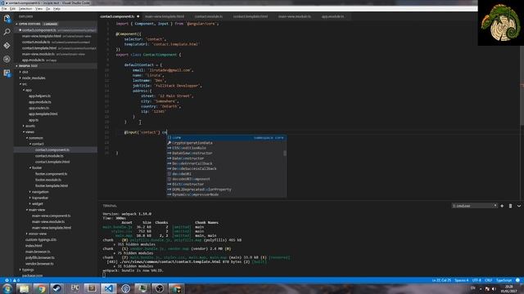Viewport: 524px width, 294px height.
Task: Select the 'core' namespace suggestion
Action: (x=226, y=138)
